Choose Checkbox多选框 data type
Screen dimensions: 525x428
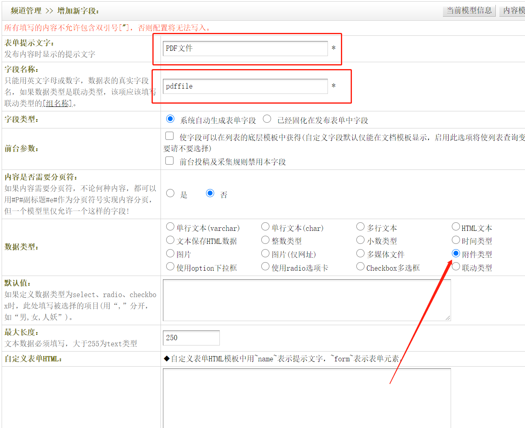click(360, 266)
